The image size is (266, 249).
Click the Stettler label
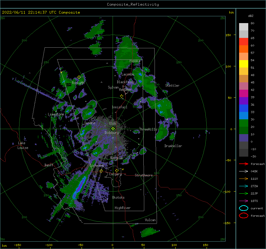tap(172, 86)
